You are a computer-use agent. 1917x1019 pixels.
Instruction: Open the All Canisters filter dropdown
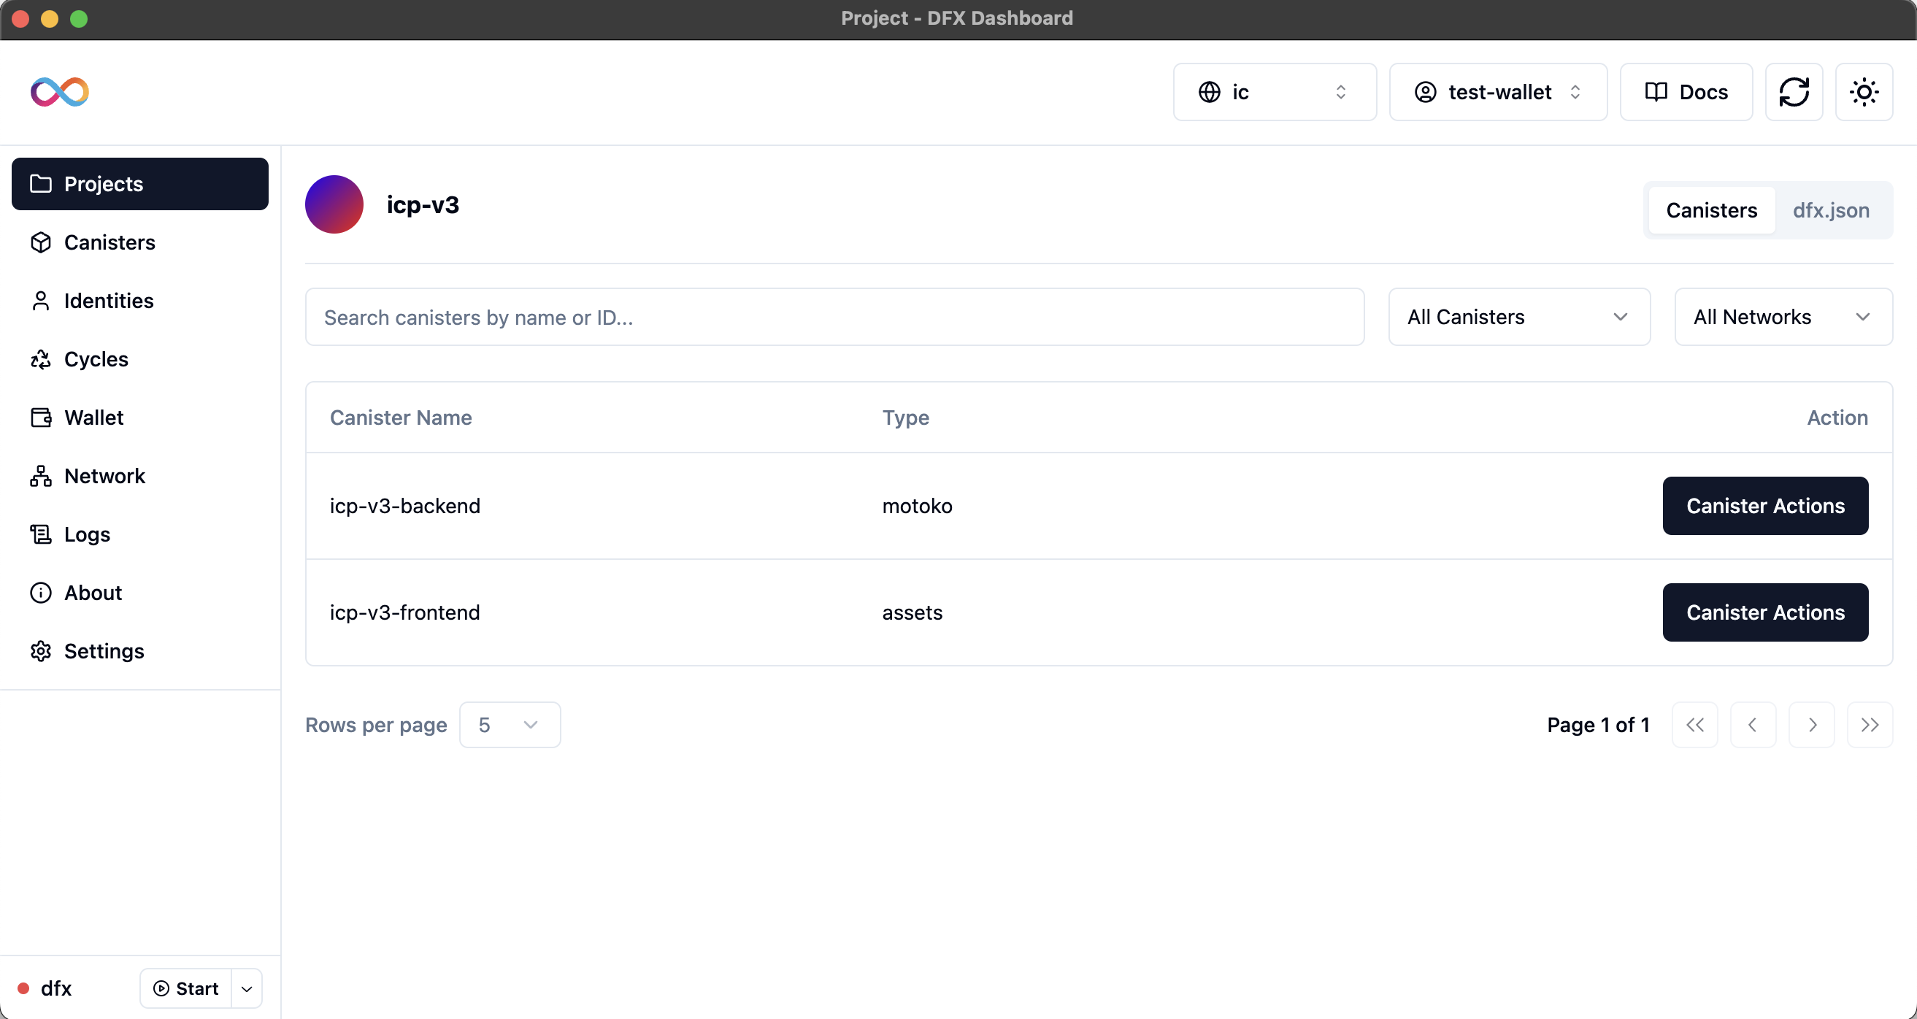coord(1518,316)
